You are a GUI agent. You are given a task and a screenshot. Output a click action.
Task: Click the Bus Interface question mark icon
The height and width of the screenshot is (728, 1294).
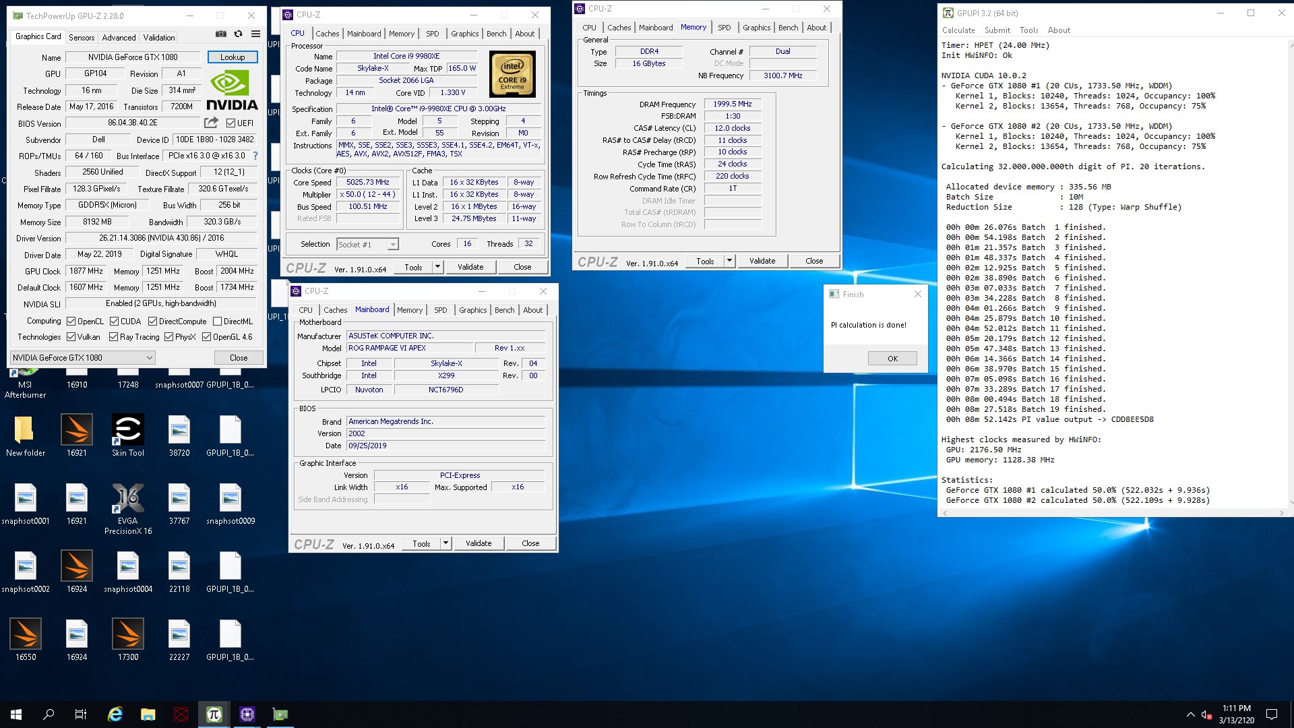pos(255,156)
